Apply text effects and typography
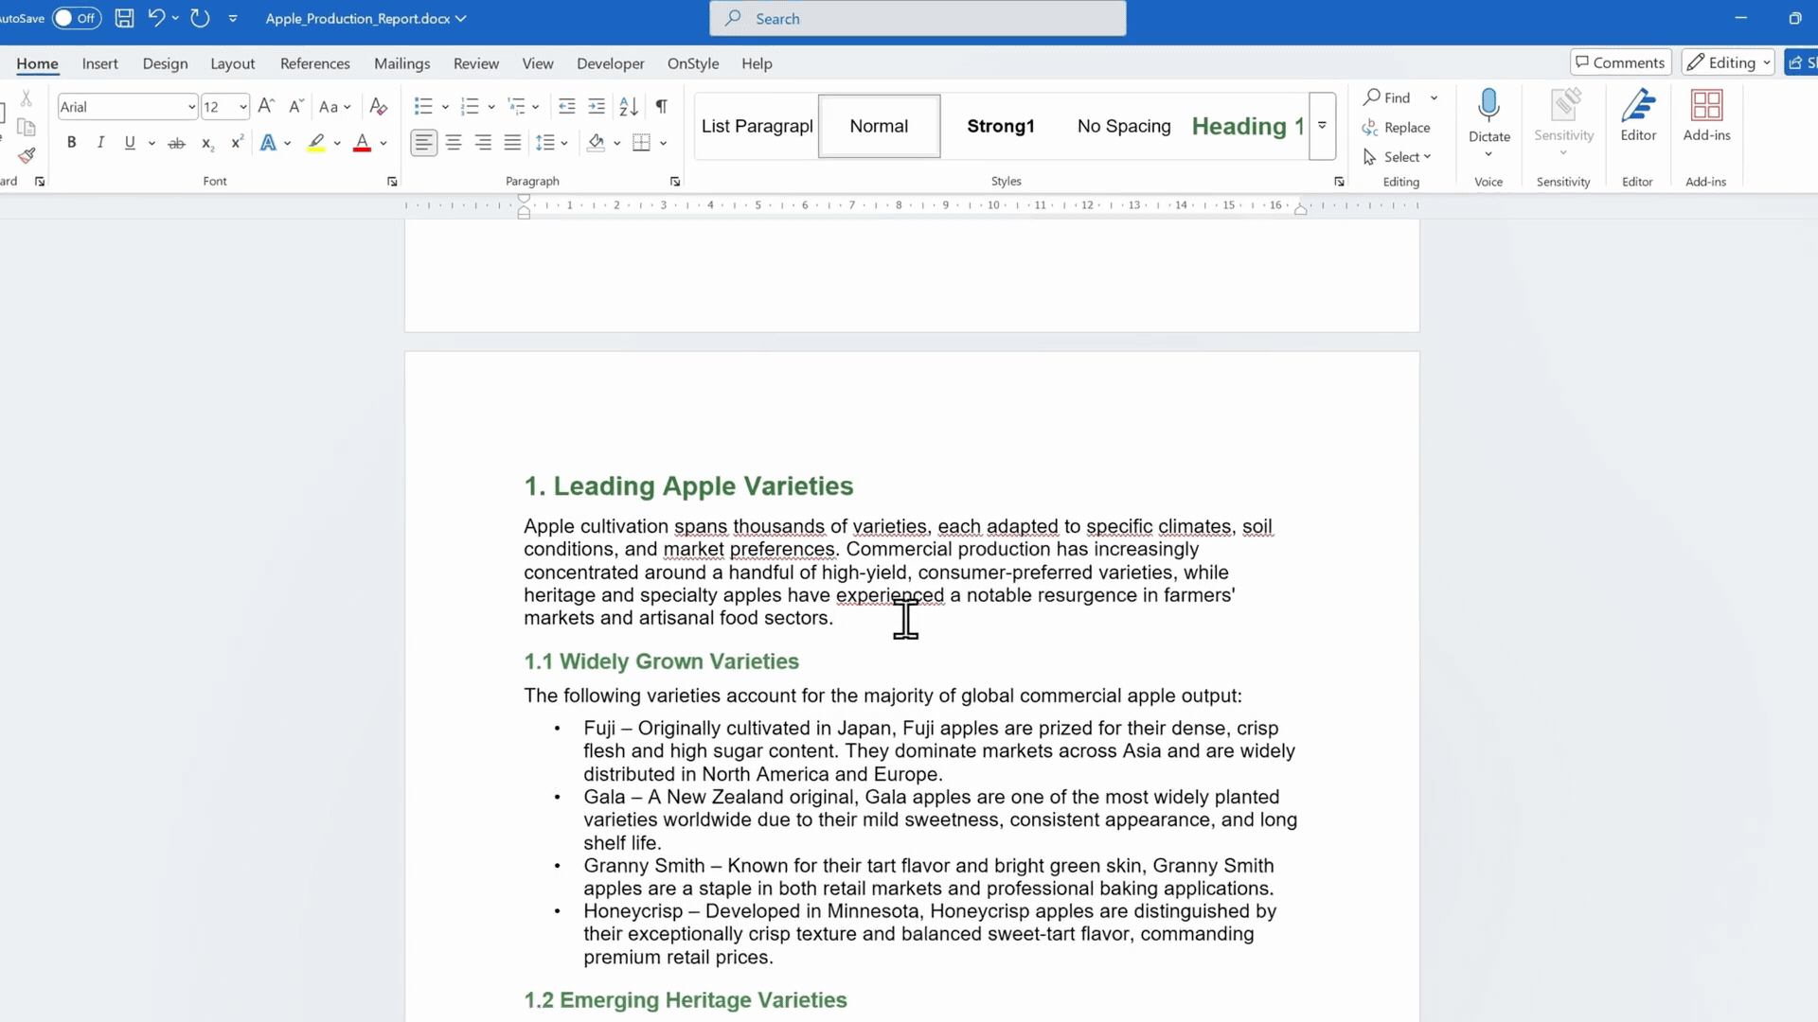 (268, 143)
